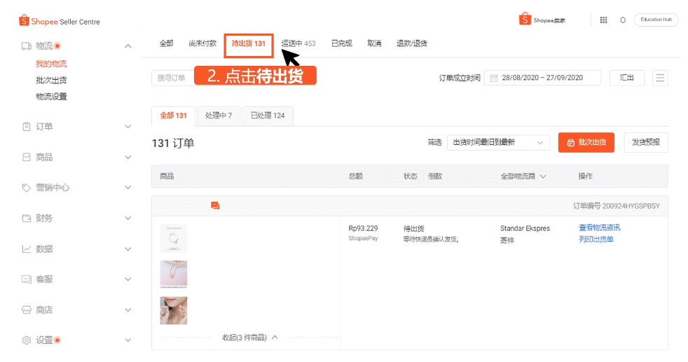Screen dimensions: 688x362
Task: Click the 待出货 status in the order row
Action: (x=414, y=228)
